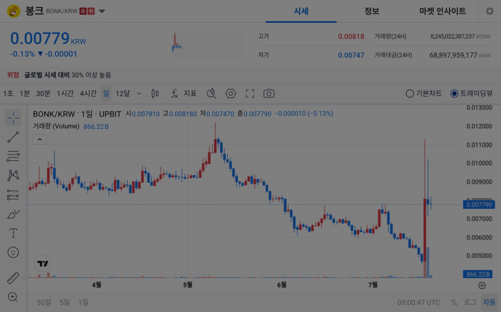Switch to the 시세 tab
501x312 pixels.
tap(301, 11)
